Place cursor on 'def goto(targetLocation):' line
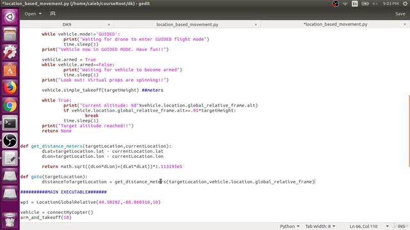Image resolution: width=410 pixels, height=230 pixels. [x=54, y=177]
